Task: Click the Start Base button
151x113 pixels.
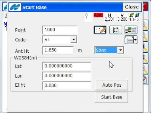Action: [x=112, y=97]
